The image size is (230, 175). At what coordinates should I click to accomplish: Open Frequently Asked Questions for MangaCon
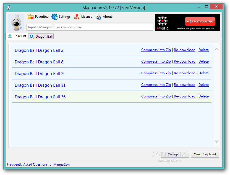coord(38,164)
